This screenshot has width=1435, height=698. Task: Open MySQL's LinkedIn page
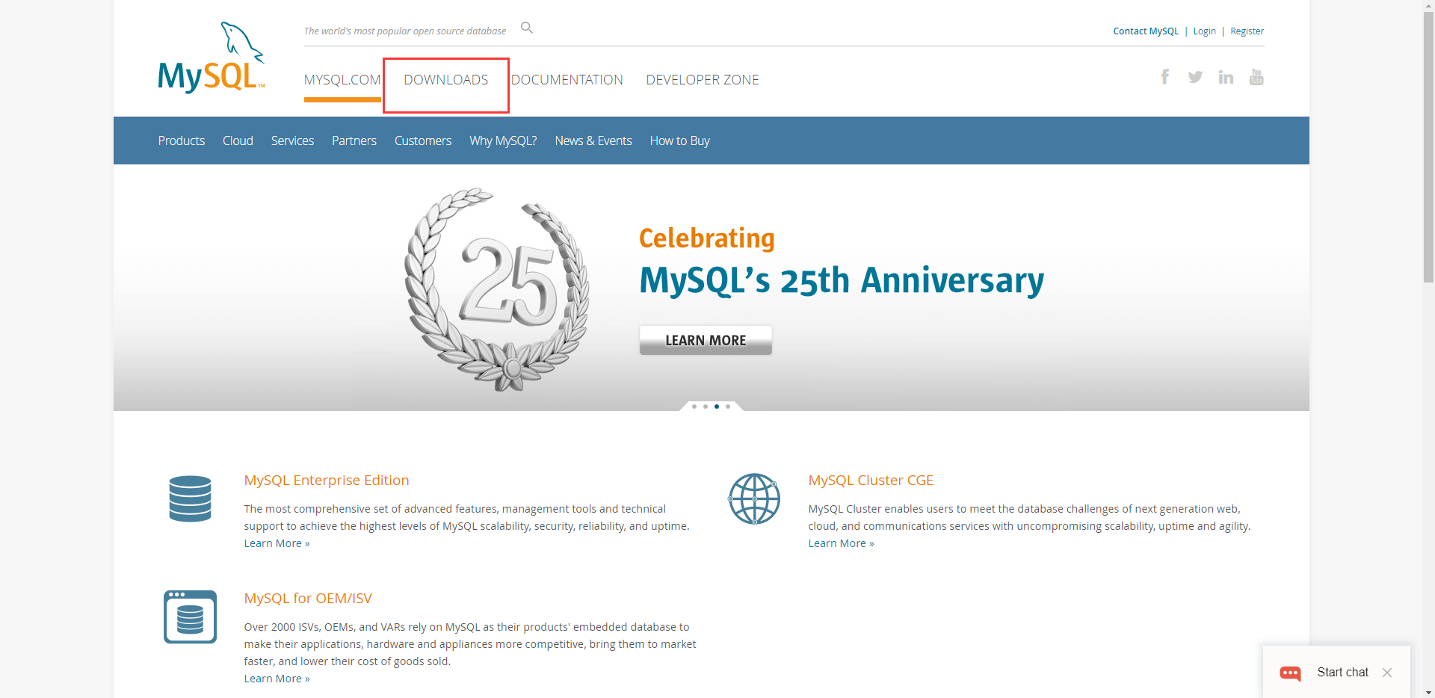(x=1225, y=76)
